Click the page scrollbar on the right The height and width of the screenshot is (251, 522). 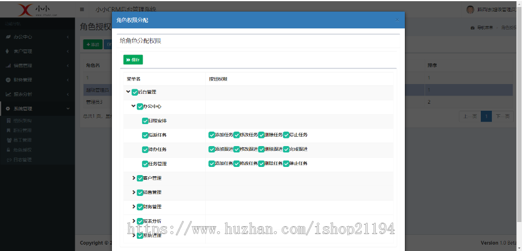coord(519,113)
